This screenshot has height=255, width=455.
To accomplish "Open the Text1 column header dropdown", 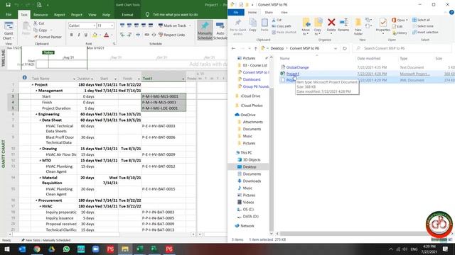I will point(183,79).
